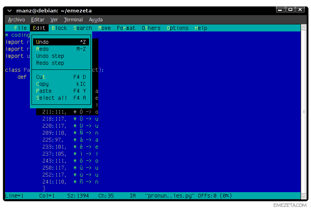
Task: Click the vertical scrollbar thumb grip
Action: pyautogui.click(x=304, y=112)
